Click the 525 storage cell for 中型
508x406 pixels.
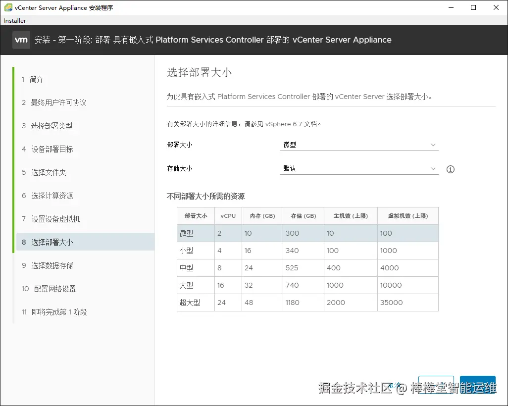304,268
